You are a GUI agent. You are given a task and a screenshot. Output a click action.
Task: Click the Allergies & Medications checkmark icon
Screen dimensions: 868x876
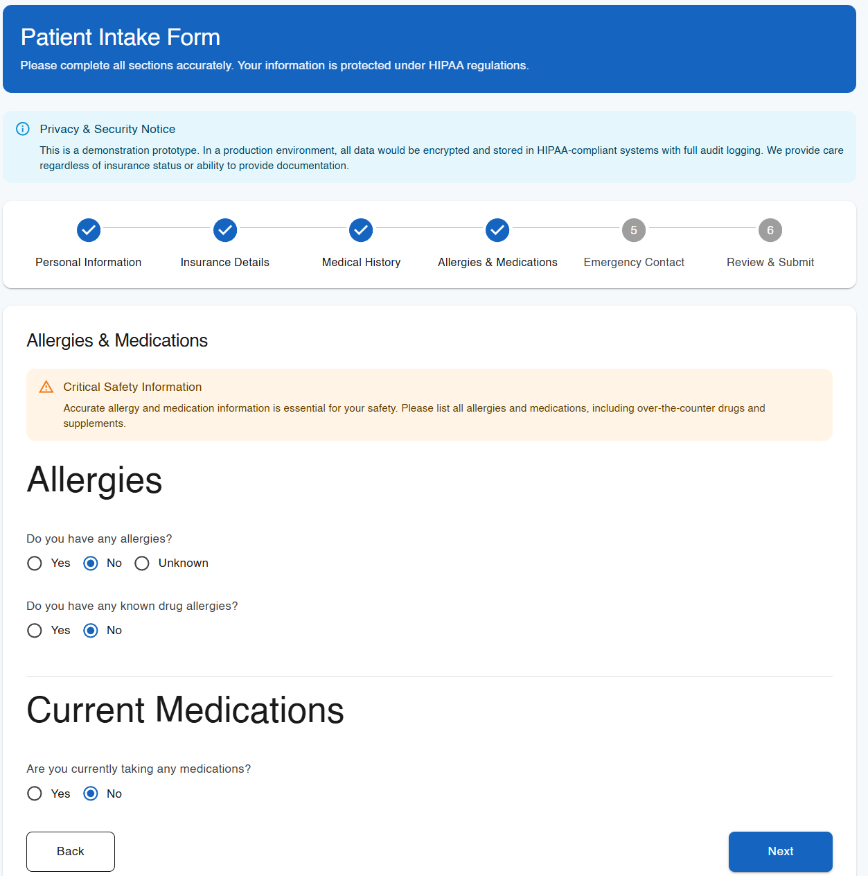(x=497, y=230)
